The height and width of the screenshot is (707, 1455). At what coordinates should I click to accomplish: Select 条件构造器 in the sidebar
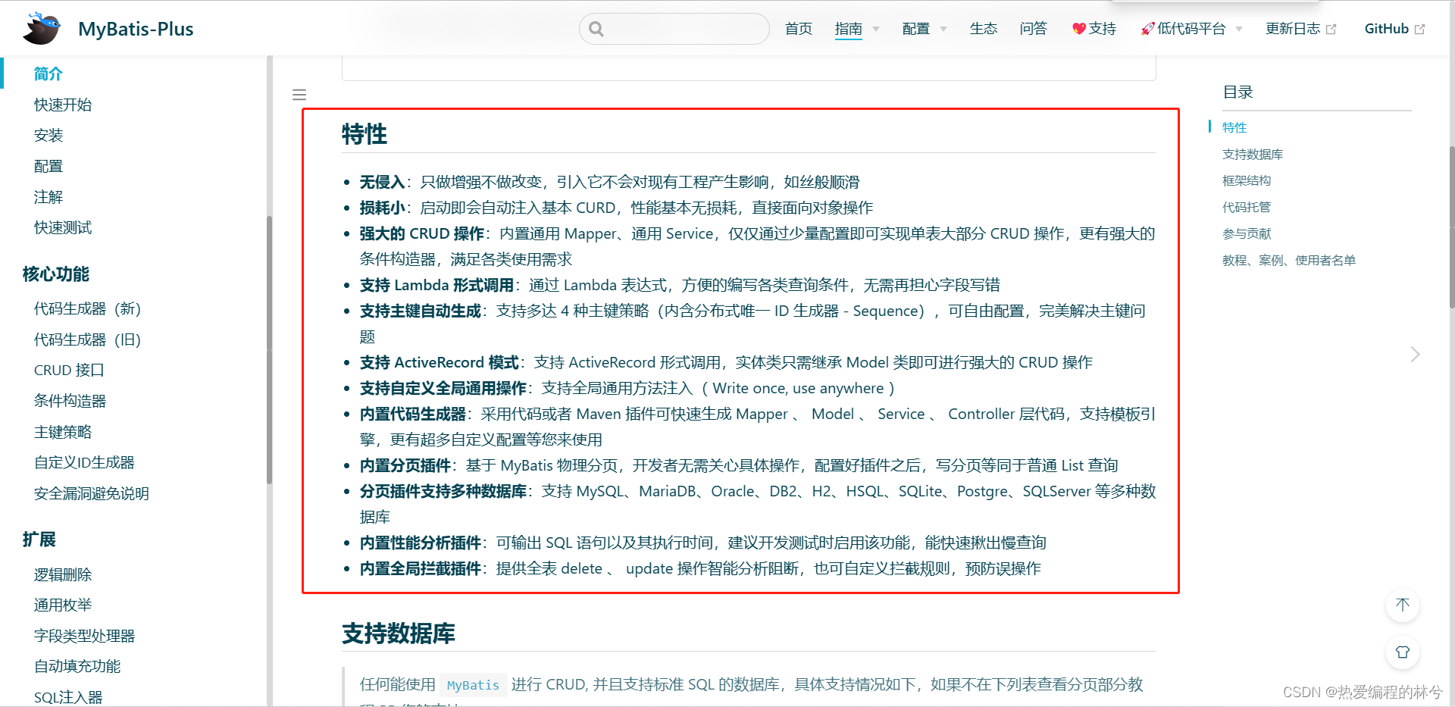69,400
